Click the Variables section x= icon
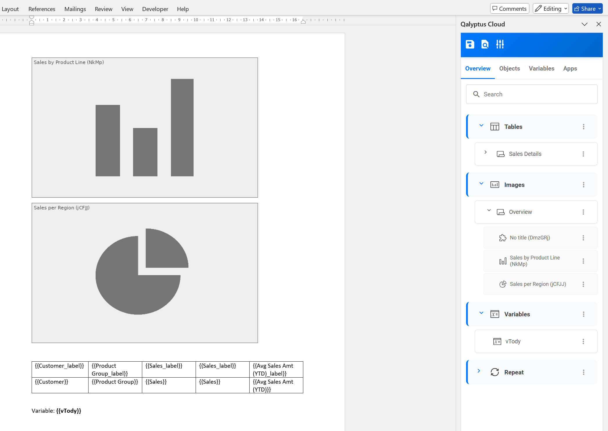This screenshot has height=431, width=608. tap(495, 314)
